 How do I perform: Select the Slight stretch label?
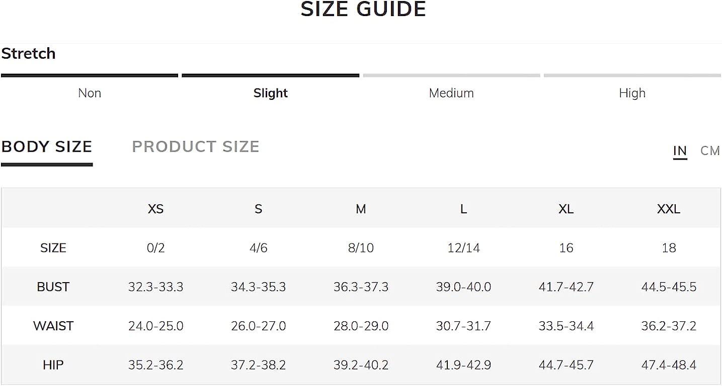point(271,93)
